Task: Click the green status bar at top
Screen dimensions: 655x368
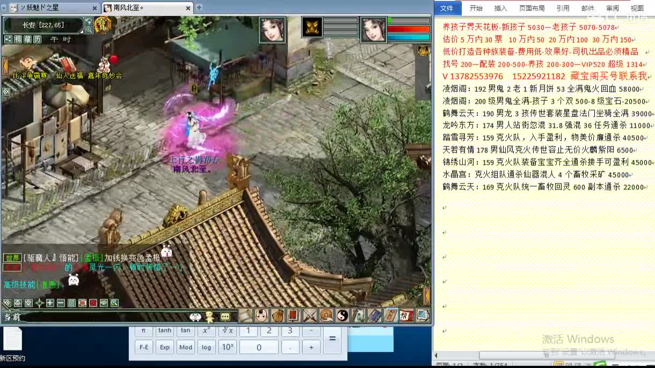Action: click(409, 20)
